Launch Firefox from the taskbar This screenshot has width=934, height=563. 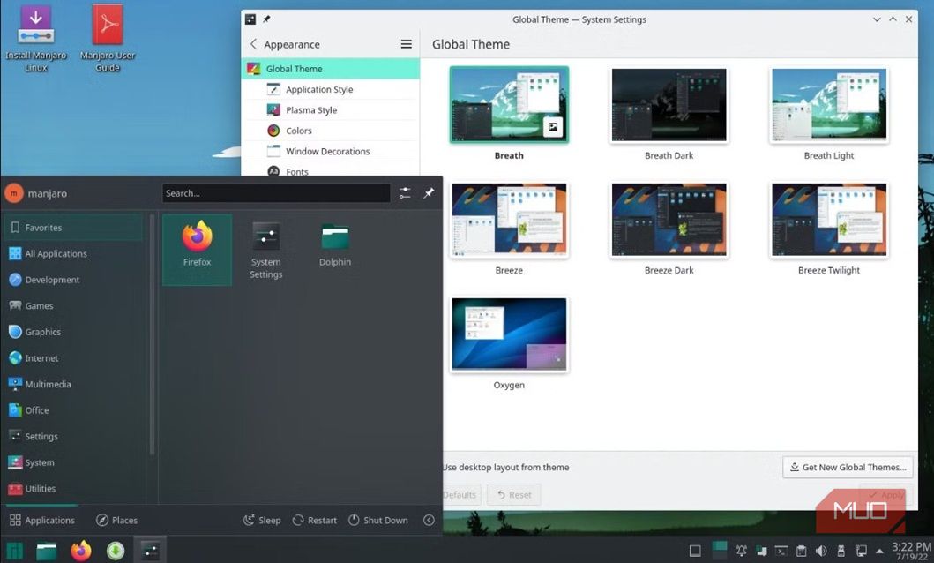81,550
